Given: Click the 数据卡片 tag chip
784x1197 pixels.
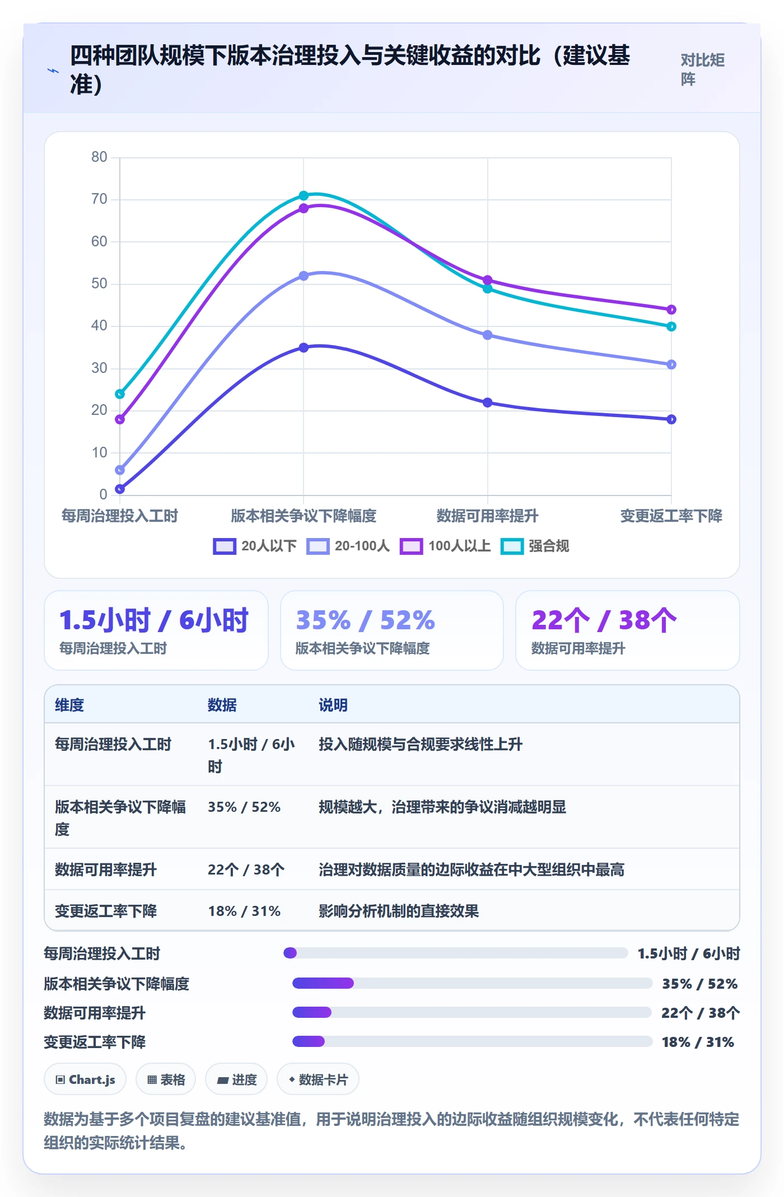Looking at the screenshot, I should tap(318, 1079).
